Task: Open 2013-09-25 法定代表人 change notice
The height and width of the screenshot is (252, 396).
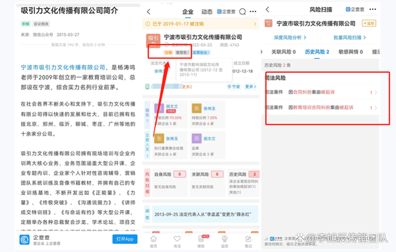Action: pyautogui.click(x=205, y=214)
